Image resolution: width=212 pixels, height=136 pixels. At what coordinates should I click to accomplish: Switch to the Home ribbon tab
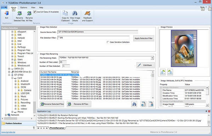(13, 7)
